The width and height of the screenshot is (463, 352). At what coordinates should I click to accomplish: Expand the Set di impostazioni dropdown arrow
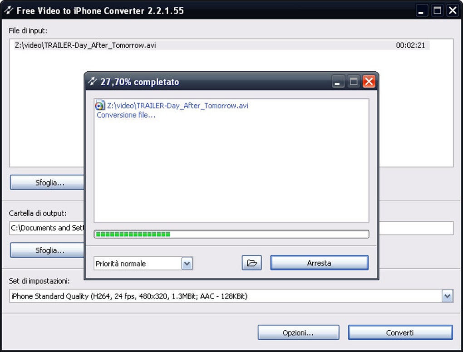click(x=447, y=296)
